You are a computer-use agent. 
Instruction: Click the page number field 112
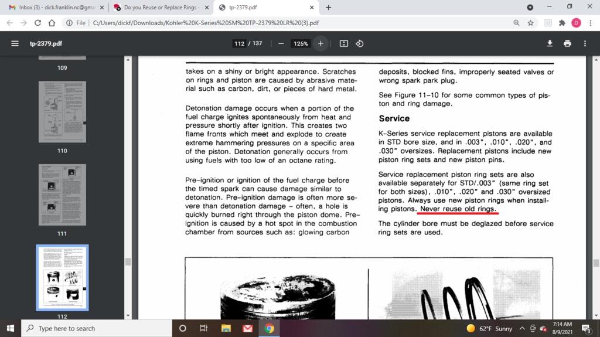(x=239, y=43)
